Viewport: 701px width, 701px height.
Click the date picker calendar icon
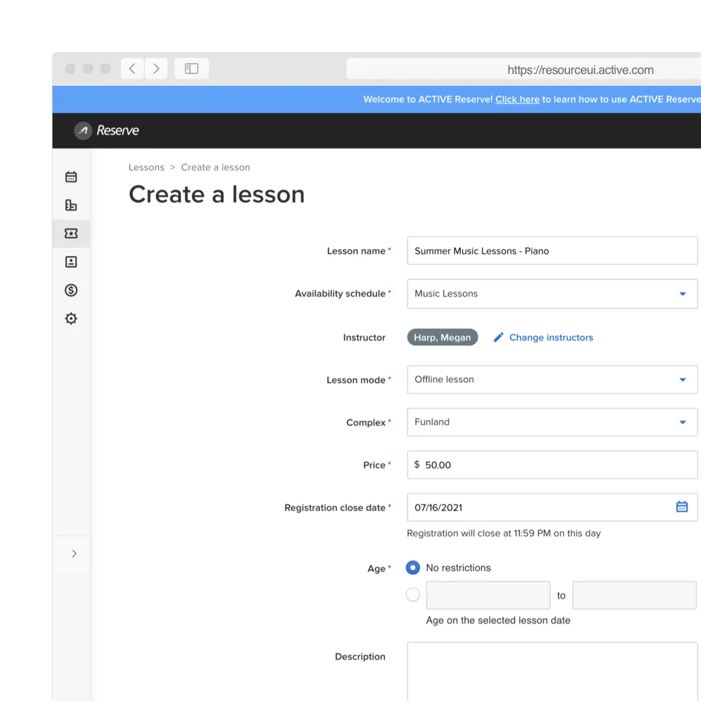682,507
